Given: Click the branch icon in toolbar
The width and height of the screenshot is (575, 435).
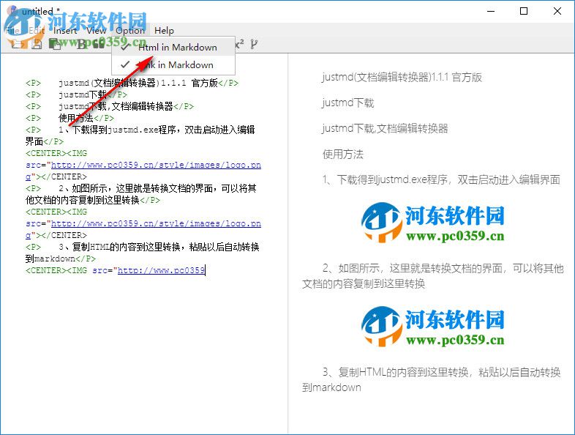Looking at the screenshot, I should pyautogui.click(x=254, y=45).
